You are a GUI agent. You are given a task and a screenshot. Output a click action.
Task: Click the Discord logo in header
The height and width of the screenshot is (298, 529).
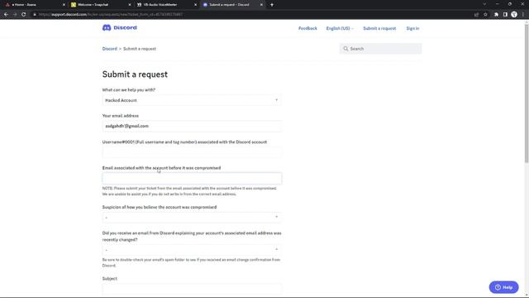tap(120, 27)
